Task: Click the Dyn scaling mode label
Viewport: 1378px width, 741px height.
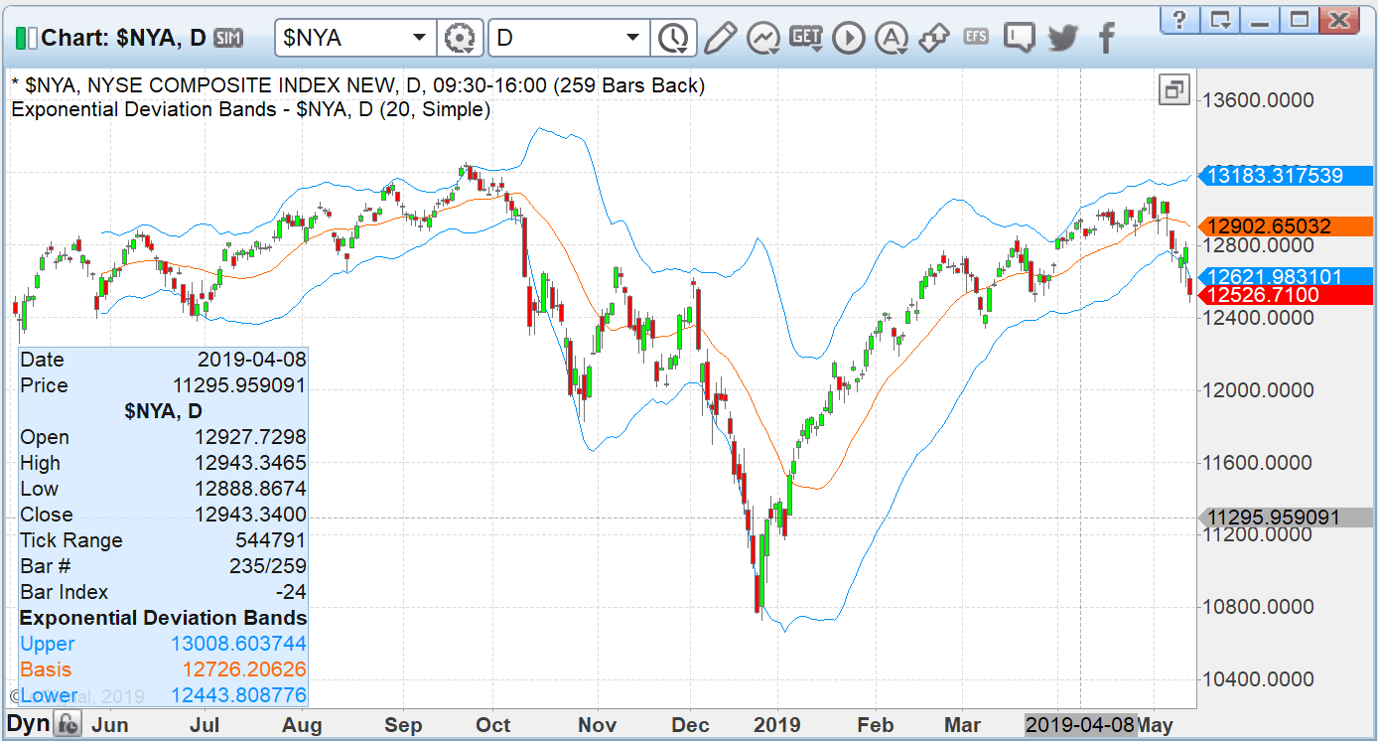Action: 28,723
